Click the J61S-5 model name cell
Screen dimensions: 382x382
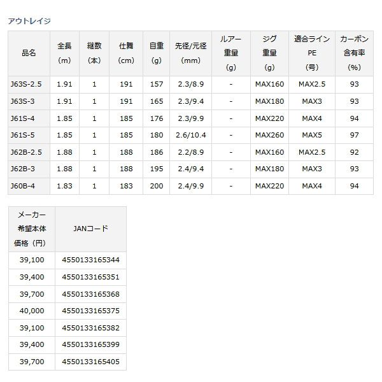(x=29, y=135)
